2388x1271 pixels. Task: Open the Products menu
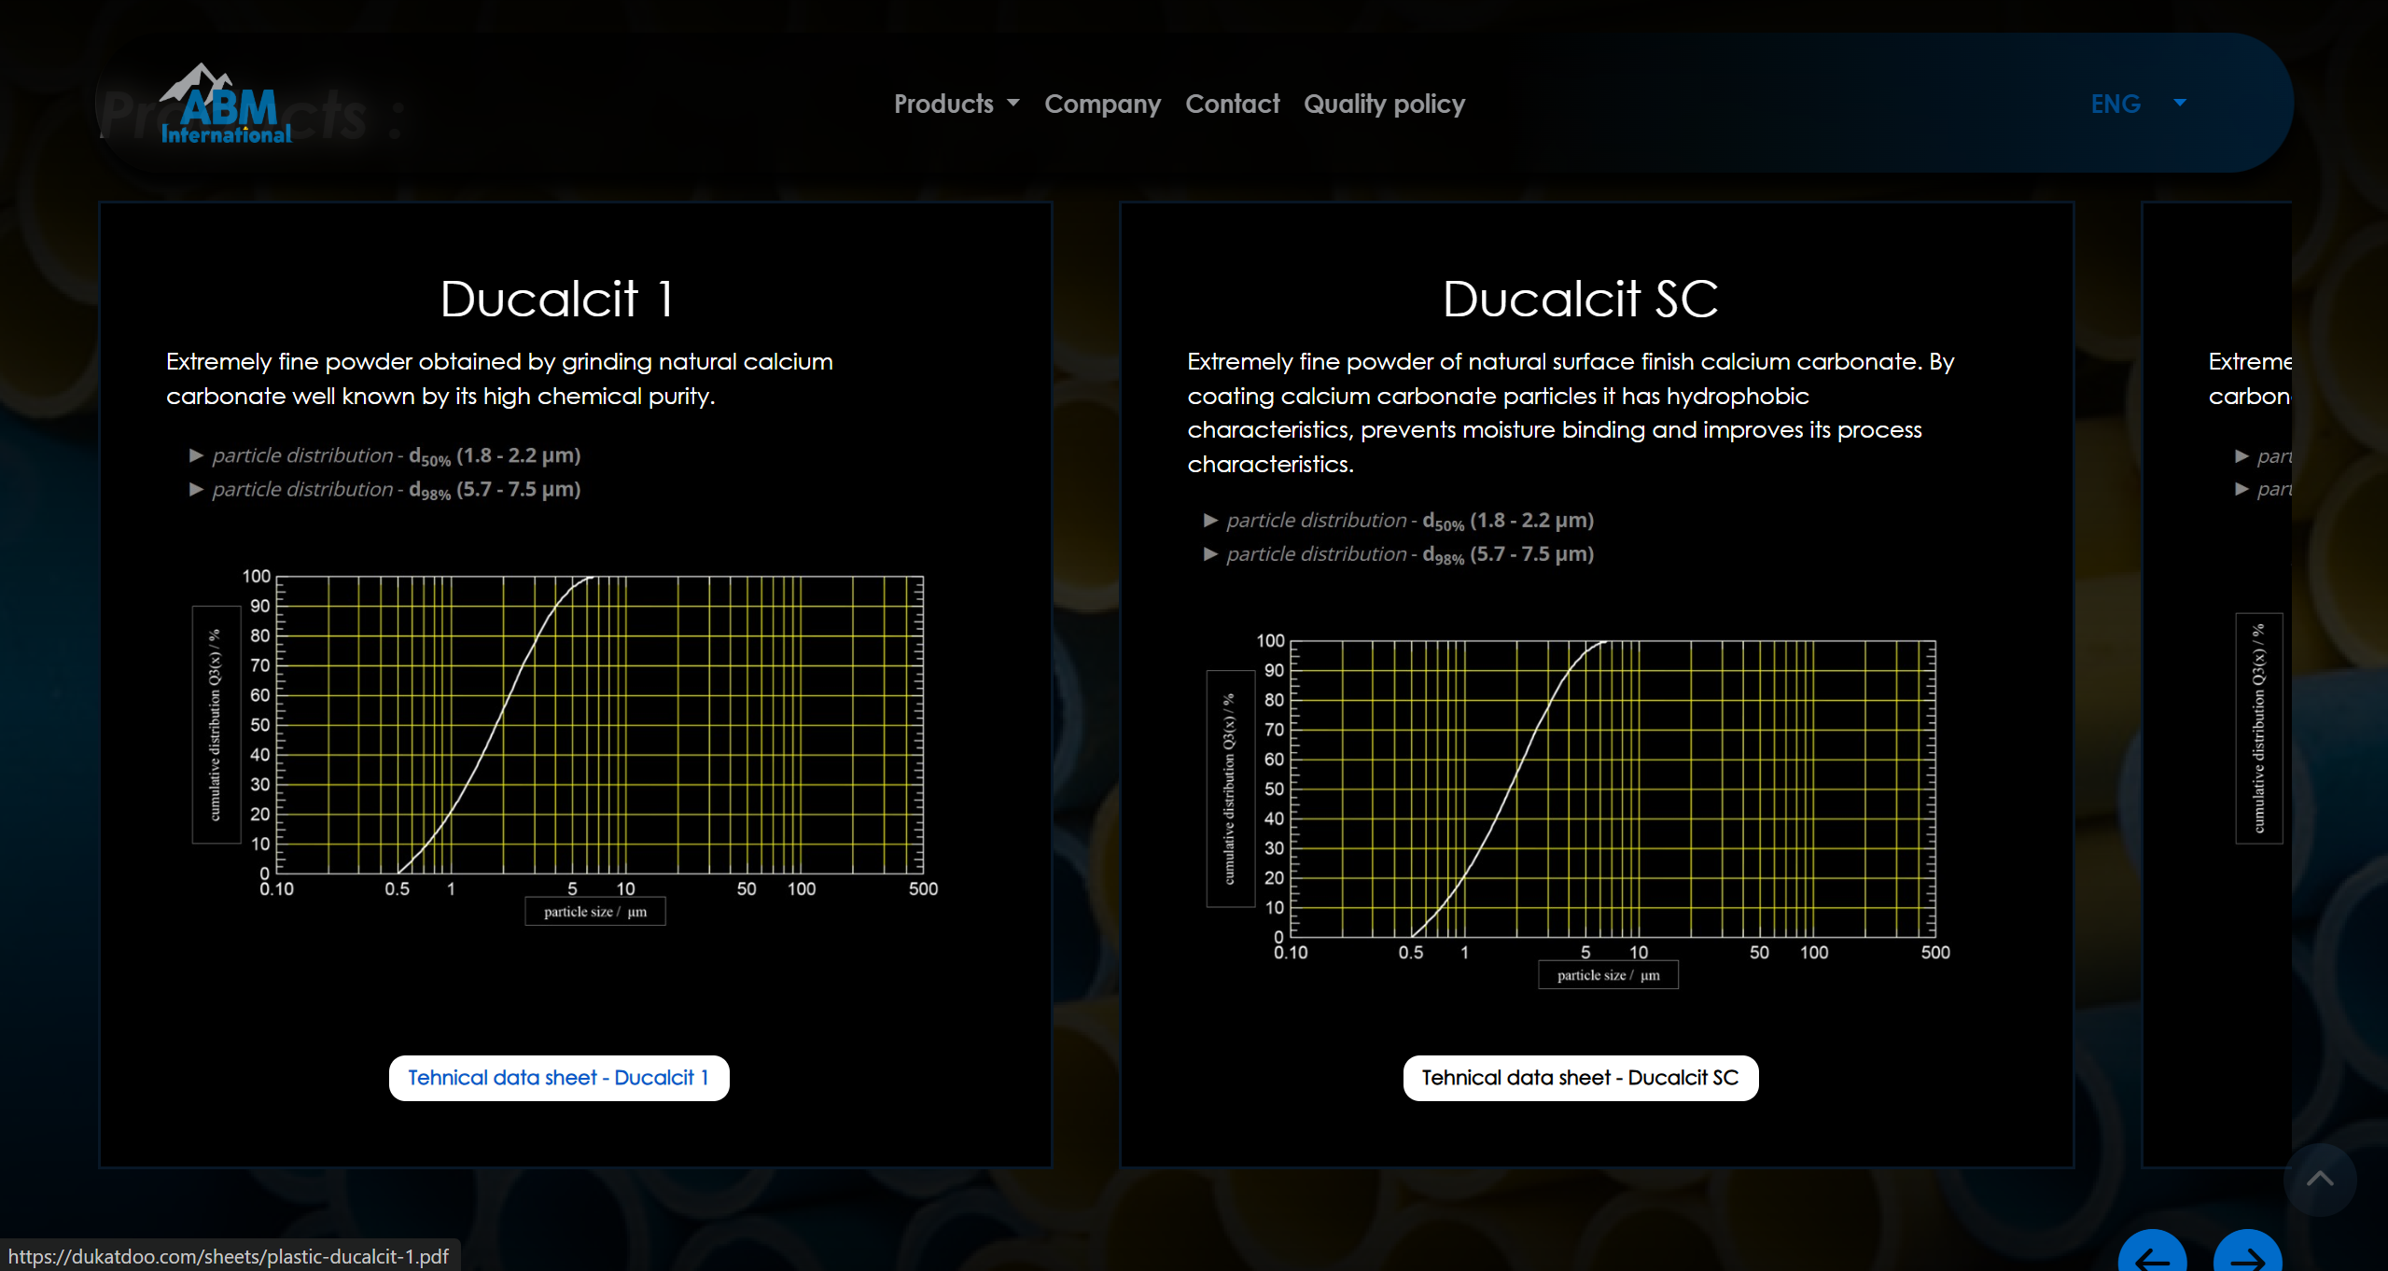[943, 104]
